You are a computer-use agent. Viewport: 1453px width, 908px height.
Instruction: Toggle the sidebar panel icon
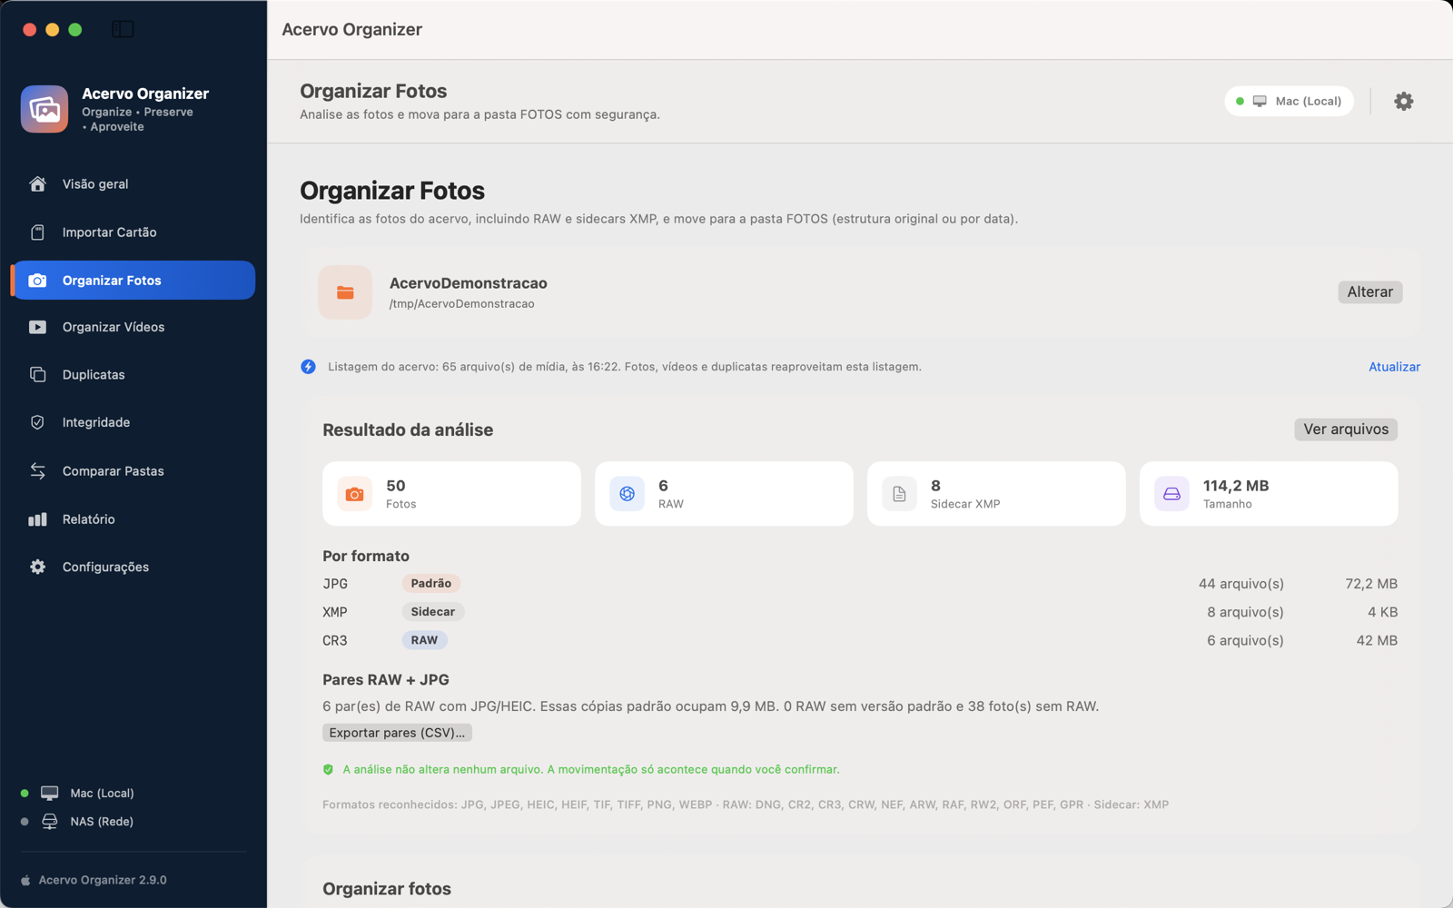click(x=123, y=29)
